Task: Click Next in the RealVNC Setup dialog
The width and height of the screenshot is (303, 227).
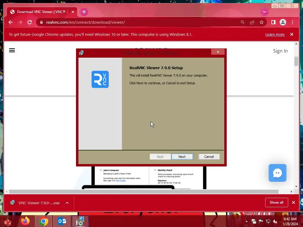Action: [182, 157]
